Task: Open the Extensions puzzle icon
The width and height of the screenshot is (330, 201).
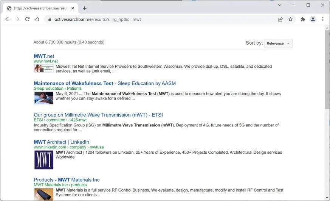Action: (x=303, y=19)
